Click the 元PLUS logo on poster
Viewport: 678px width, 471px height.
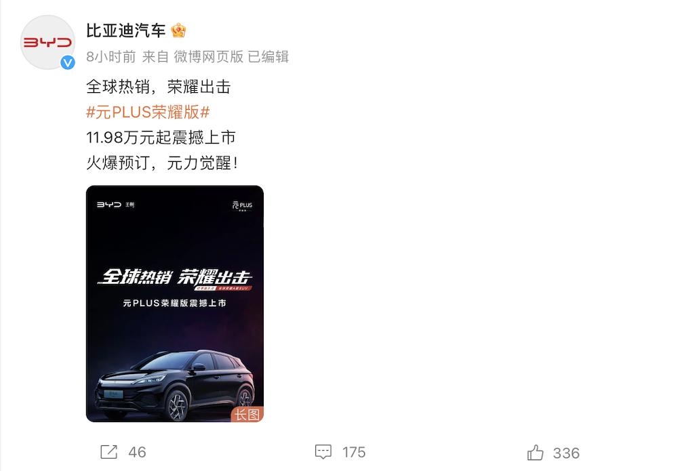[x=242, y=205]
